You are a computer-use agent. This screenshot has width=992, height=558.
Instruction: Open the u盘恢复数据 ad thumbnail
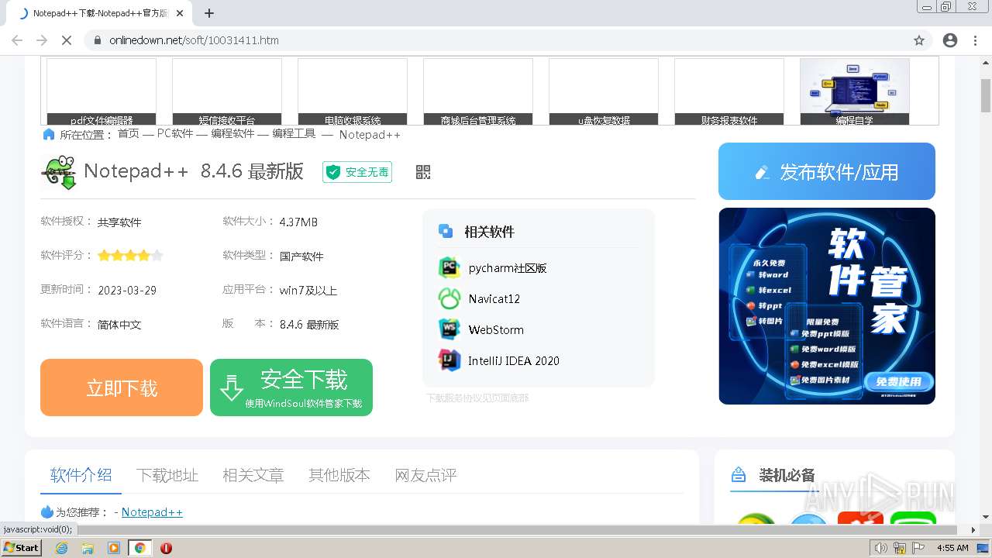pos(604,91)
